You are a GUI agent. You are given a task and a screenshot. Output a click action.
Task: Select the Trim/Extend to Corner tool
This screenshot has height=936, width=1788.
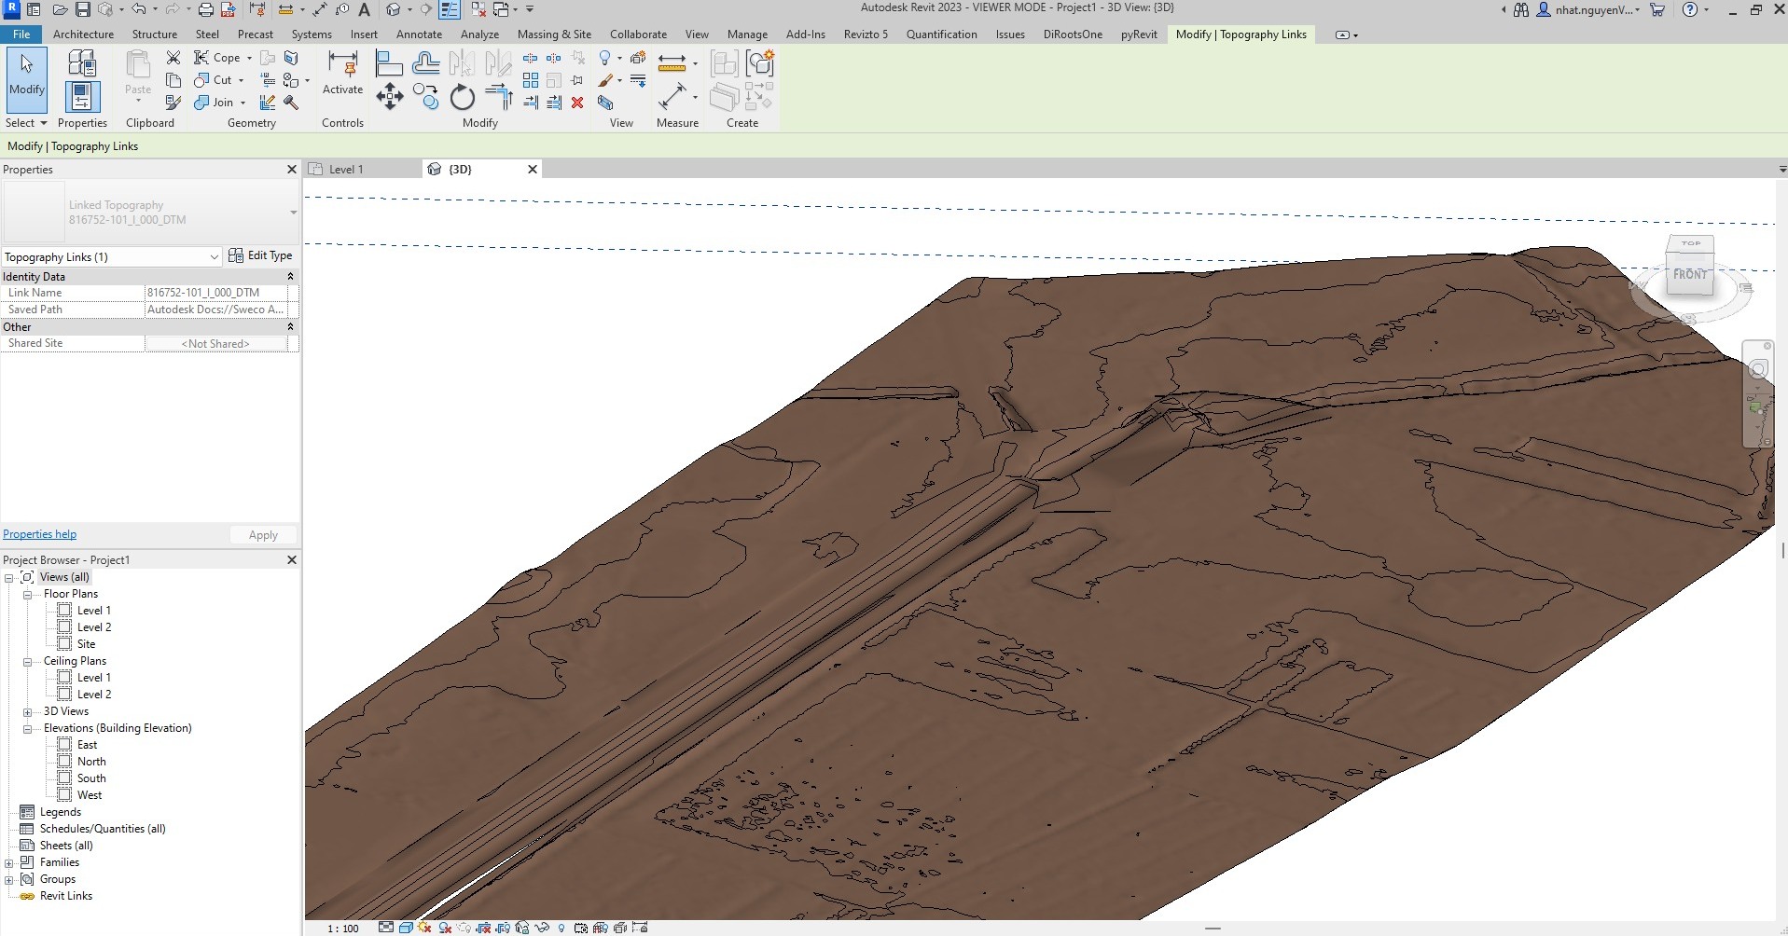coord(499,97)
